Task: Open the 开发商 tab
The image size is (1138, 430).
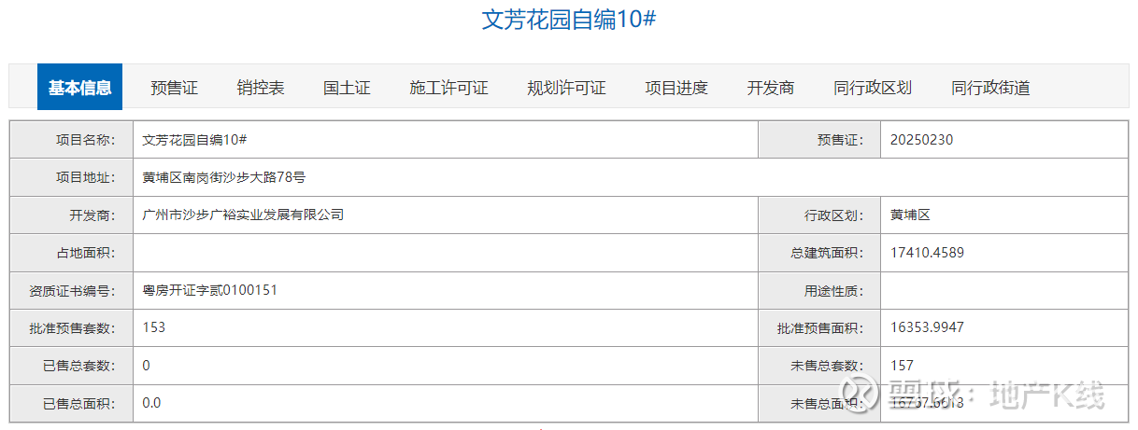Action: [x=771, y=88]
